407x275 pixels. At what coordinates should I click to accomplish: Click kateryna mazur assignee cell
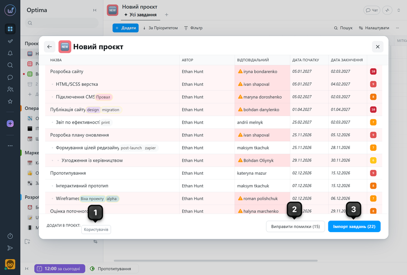tap(262, 173)
